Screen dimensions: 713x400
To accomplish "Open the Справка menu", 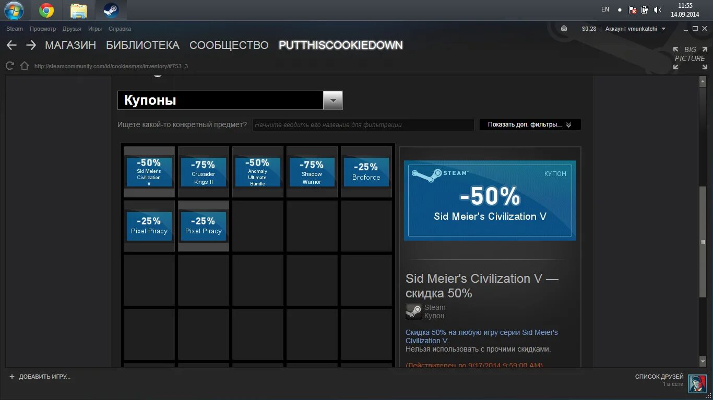I will click(120, 29).
